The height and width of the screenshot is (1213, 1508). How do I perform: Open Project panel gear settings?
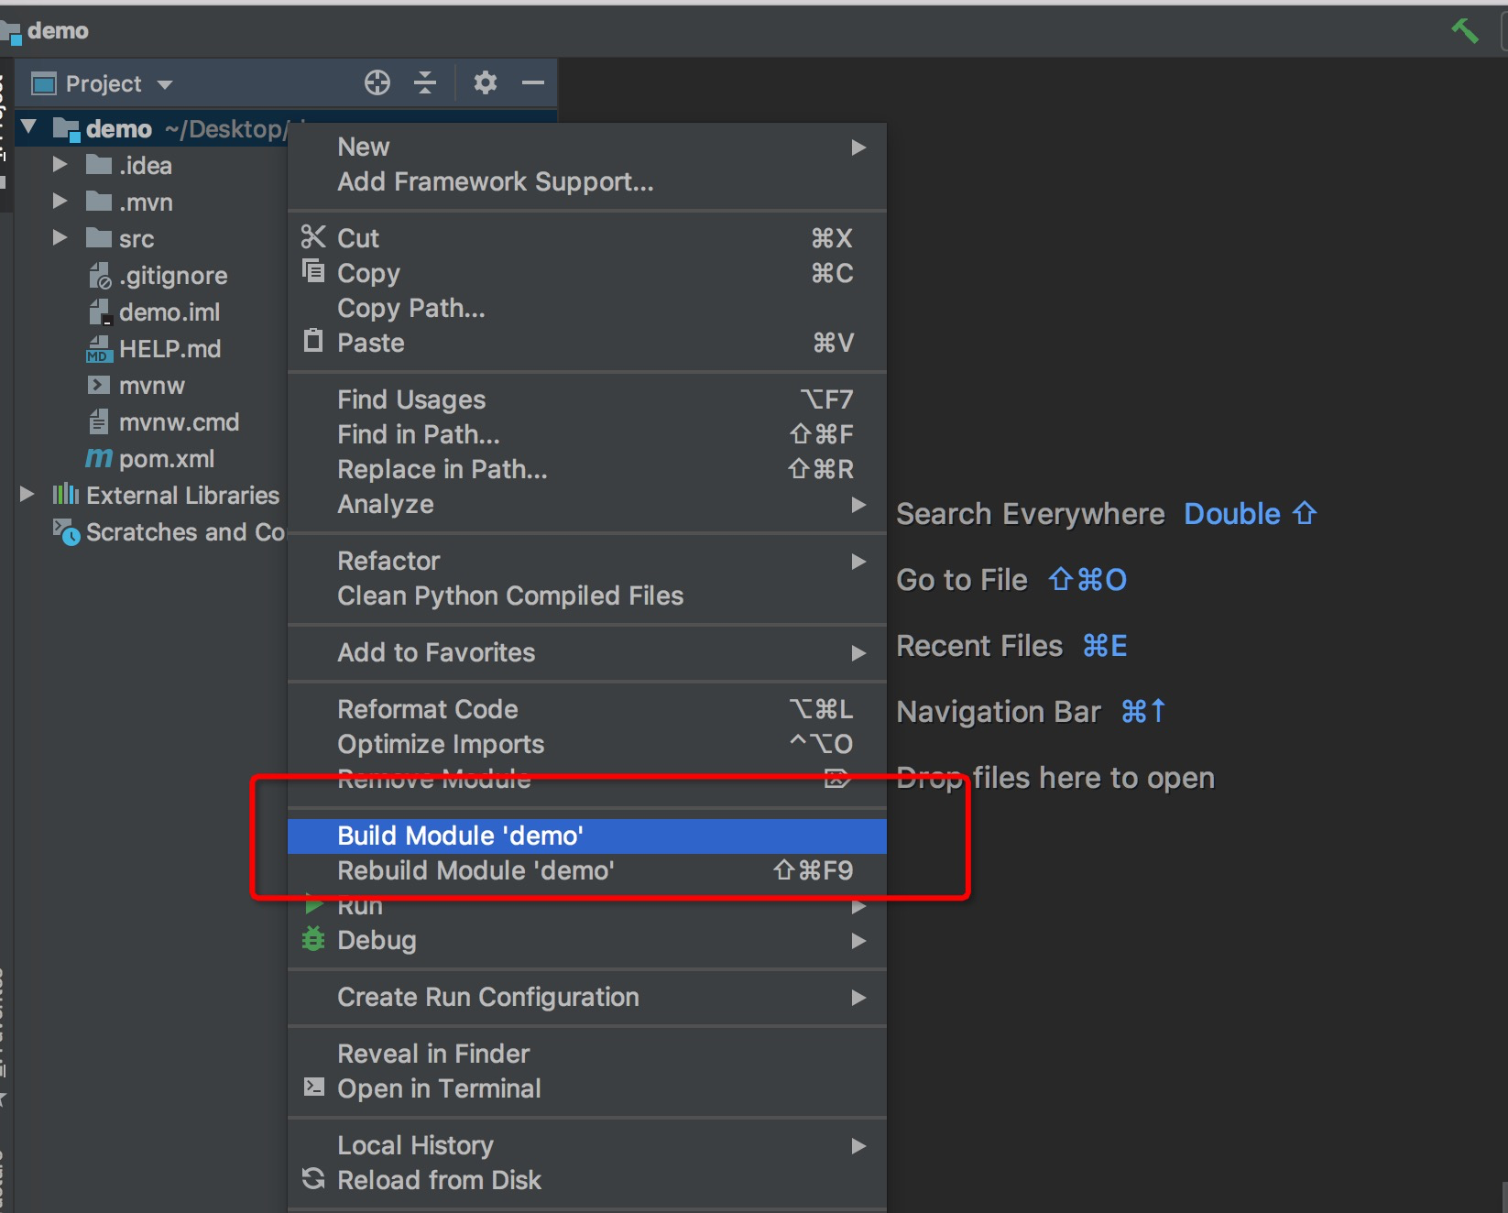[x=485, y=83]
